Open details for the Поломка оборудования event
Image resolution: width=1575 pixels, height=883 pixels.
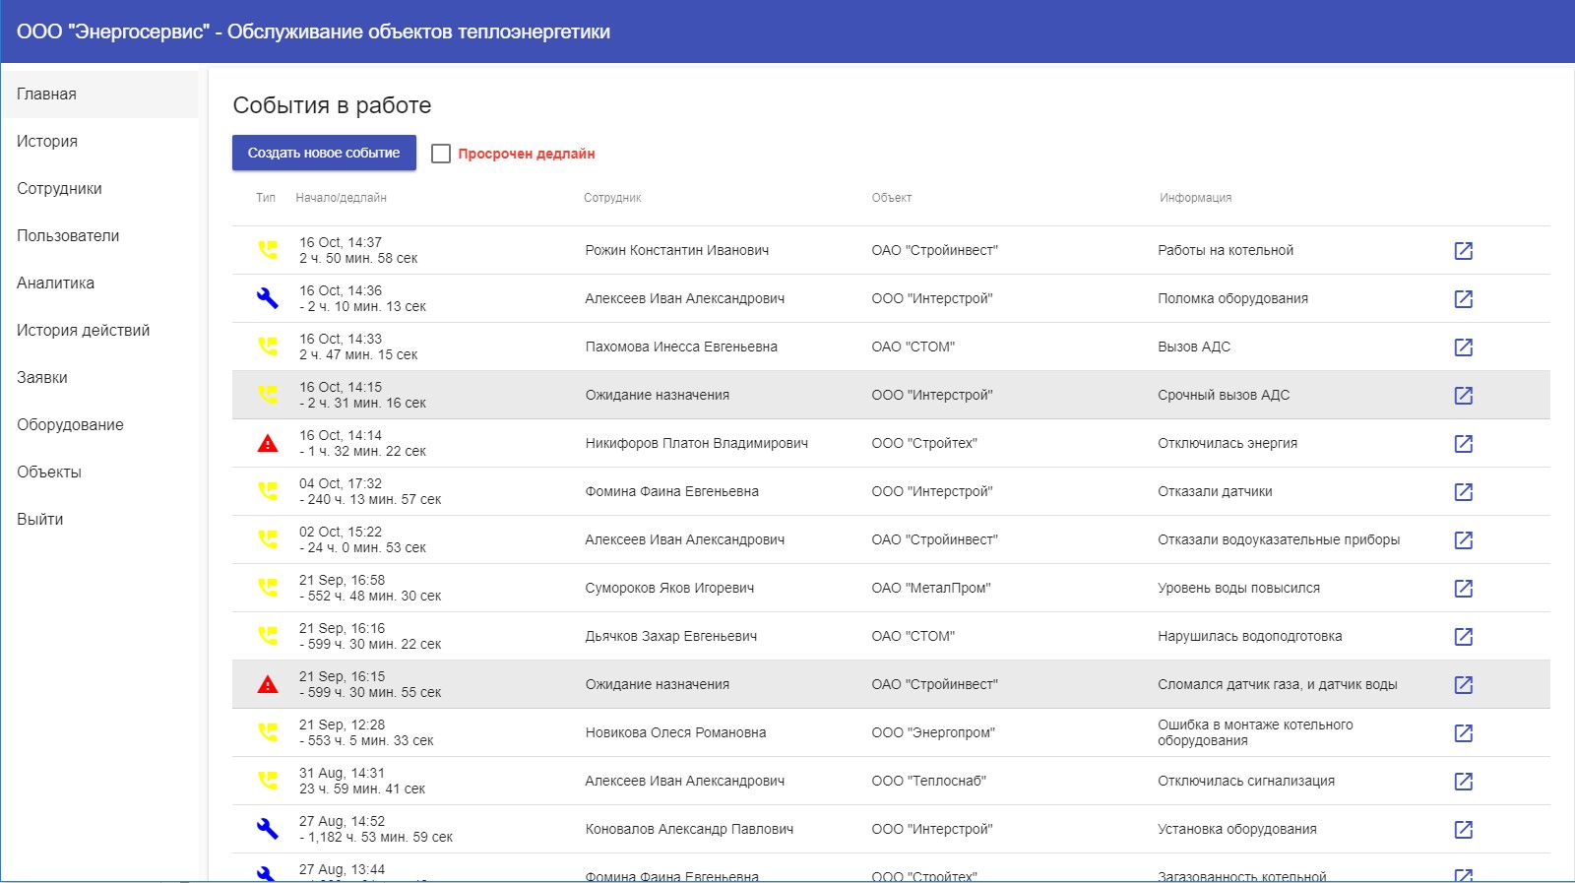click(1464, 299)
